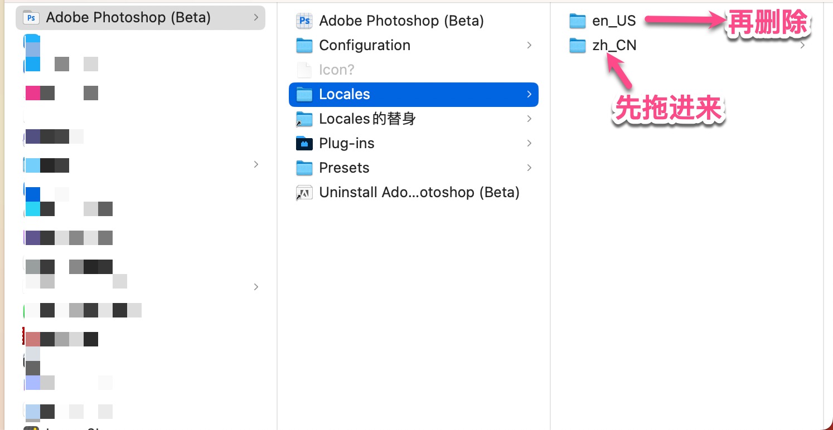Select the Adobe Photoshop (Beta) row in first column
833x430 pixels.
click(128, 18)
